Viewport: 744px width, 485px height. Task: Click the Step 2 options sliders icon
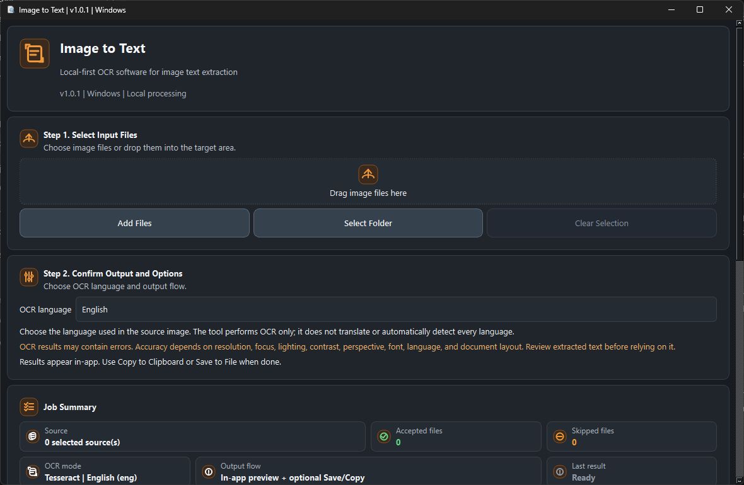click(29, 277)
